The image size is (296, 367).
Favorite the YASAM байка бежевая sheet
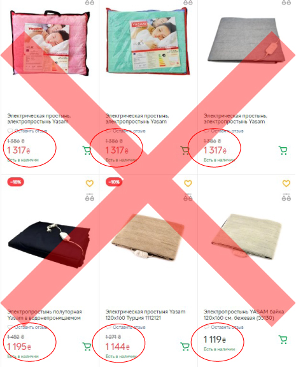[286, 183]
